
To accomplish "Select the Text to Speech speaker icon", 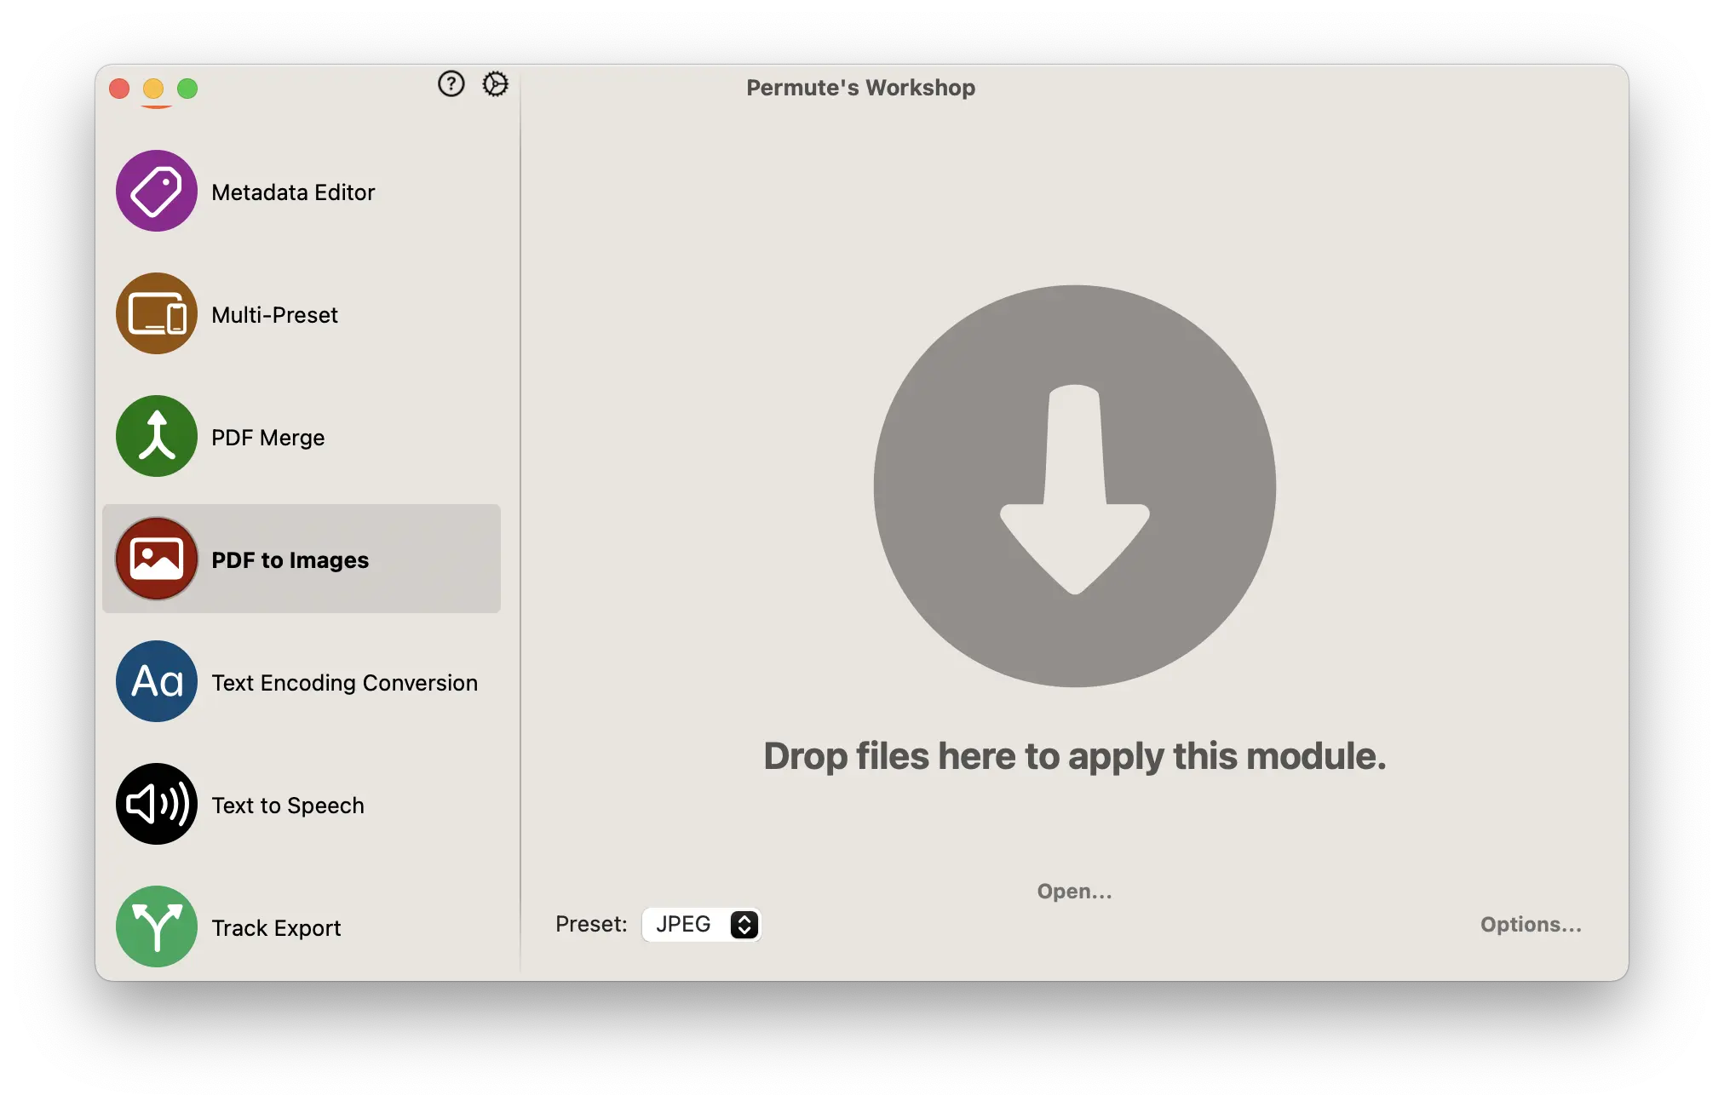I will 157,804.
